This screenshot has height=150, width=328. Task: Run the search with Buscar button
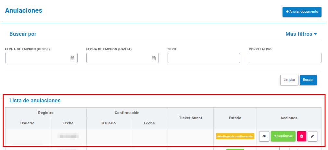[x=308, y=80]
